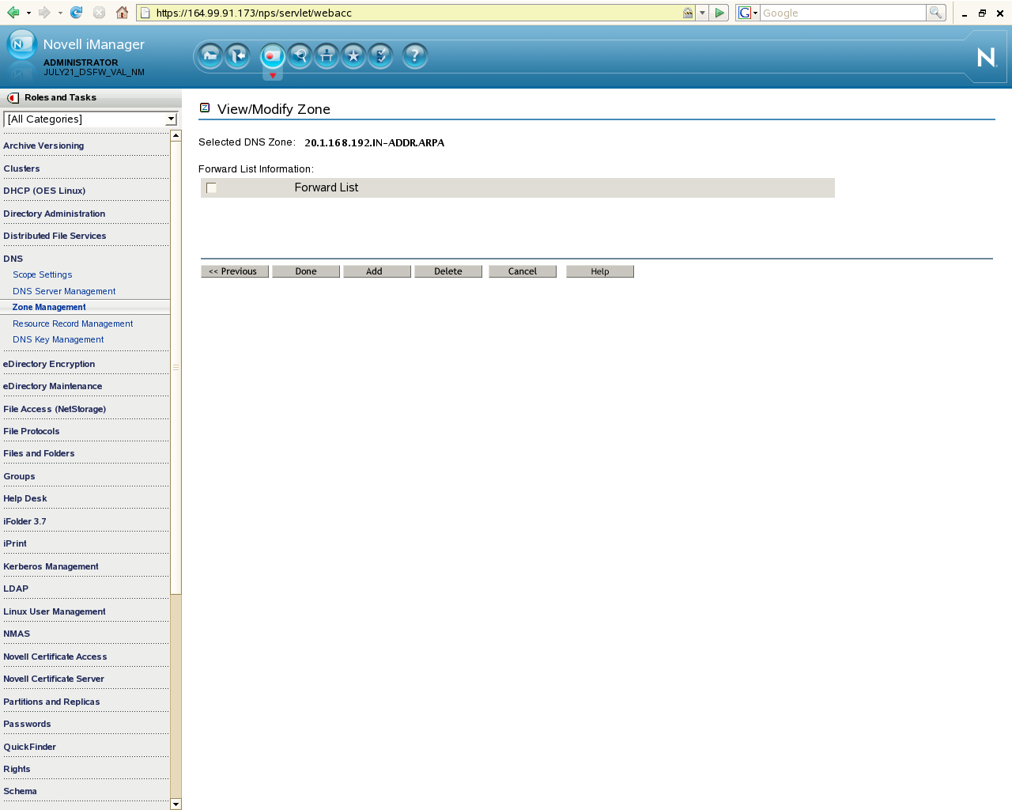This screenshot has width=1012, height=810.
Task: Go back with the browser back arrow
Action: pos(13,13)
